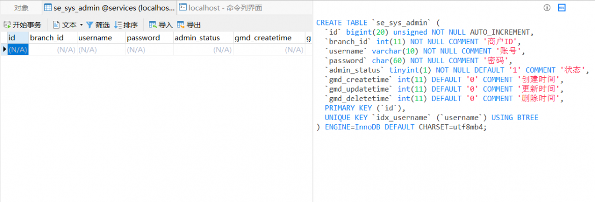The height and width of the screenshot is (202, 595).
Task: Click the `admin_status` tinyint(1) DDL line
Action: click(x=457, y=70)
